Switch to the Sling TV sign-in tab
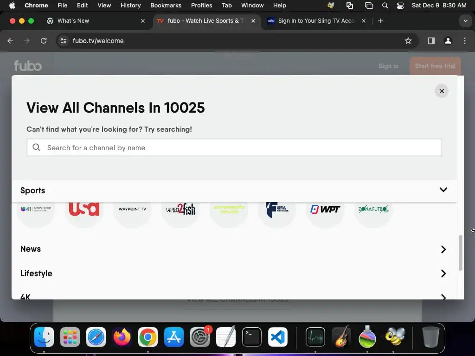 [316, 21]
